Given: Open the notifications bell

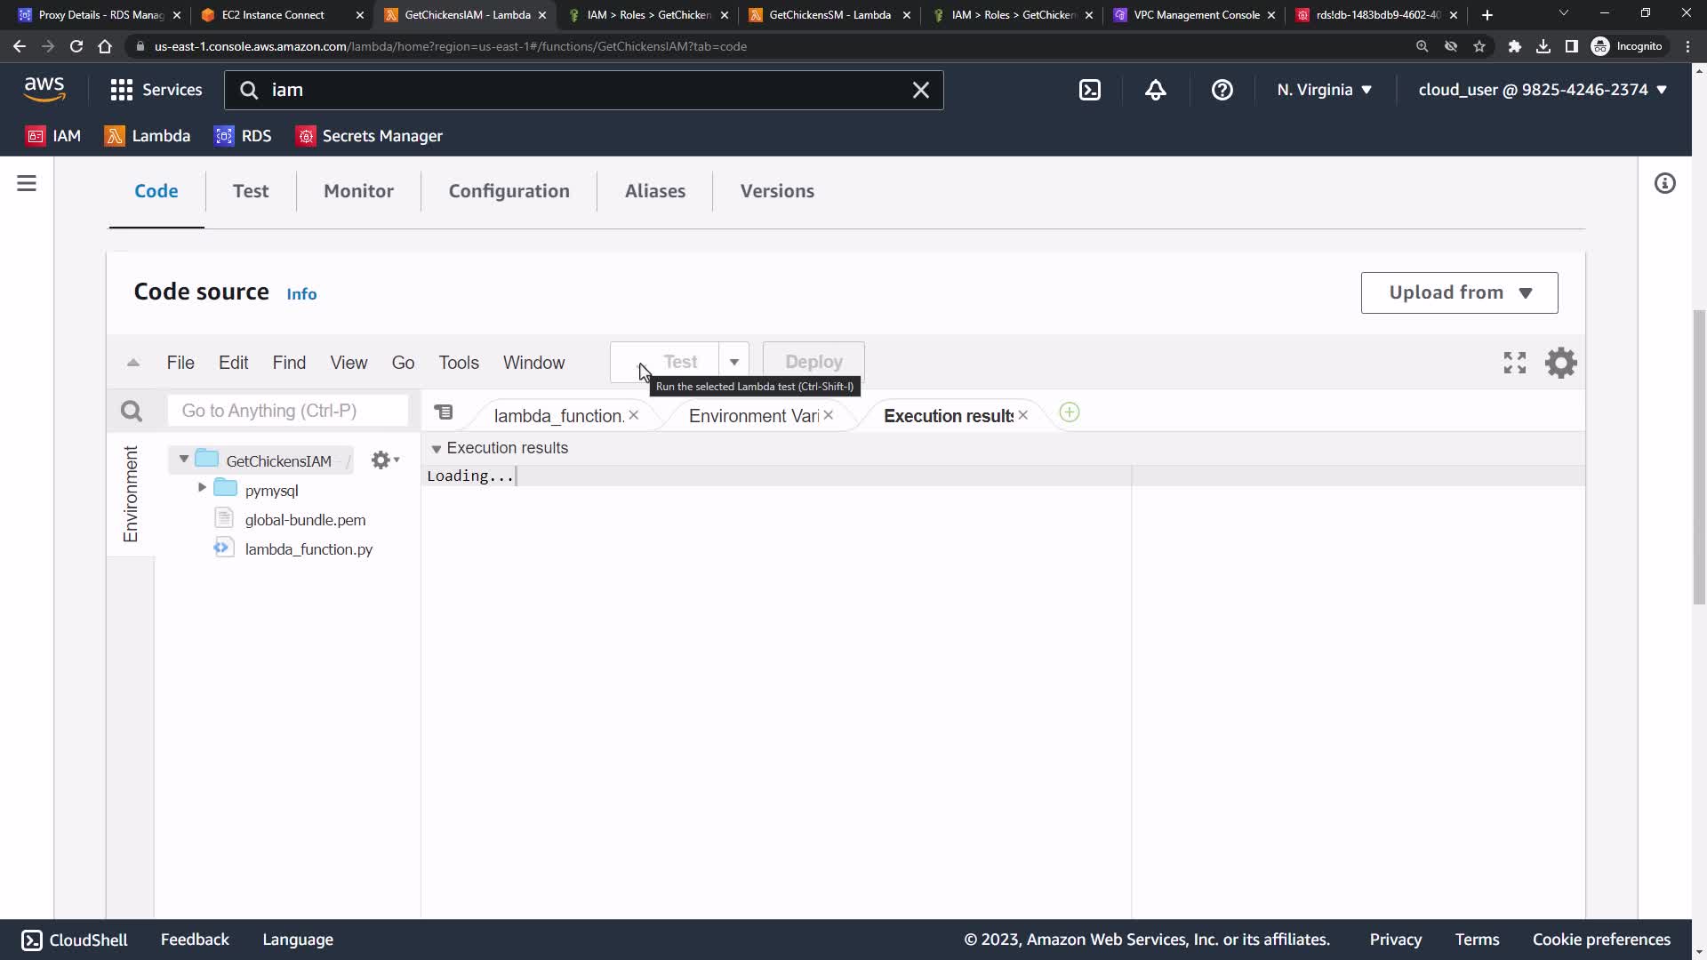Looking at the screenshot, I should point(1155,90).
